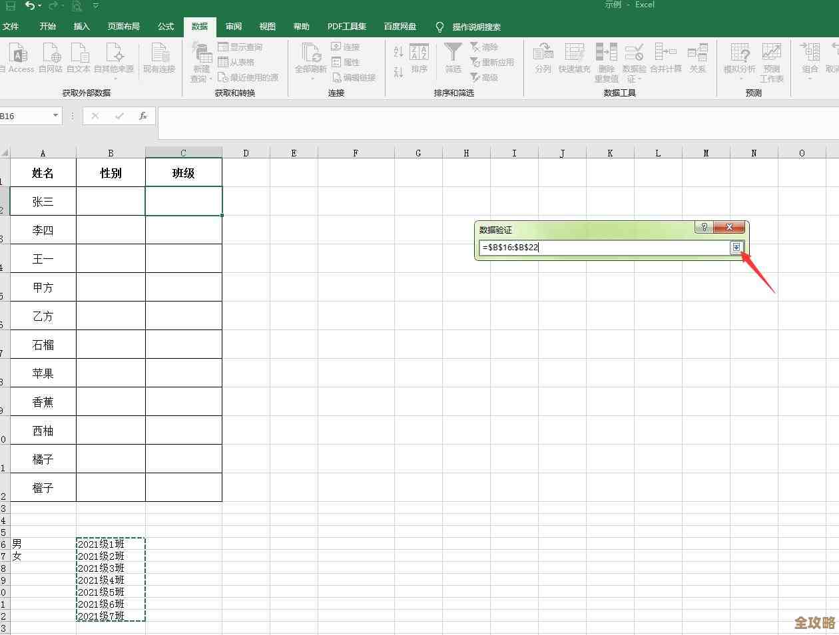Open the 审阅 (Review) ribbon tab
Viewport: 839px width, 635px height.
pos(234,27)
